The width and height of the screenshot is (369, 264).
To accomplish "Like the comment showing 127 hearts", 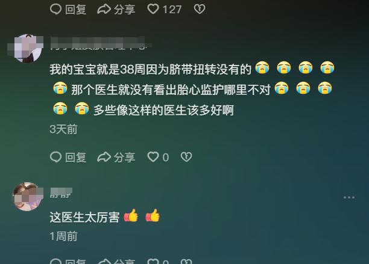I will pos(153,9).
